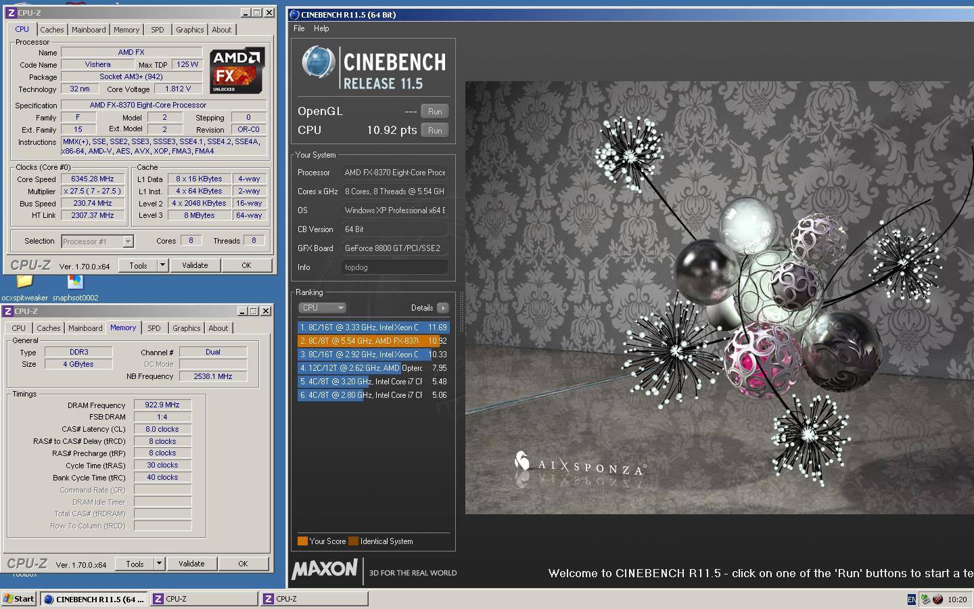Click Validate in top CPU-Z window

[195, 265]
